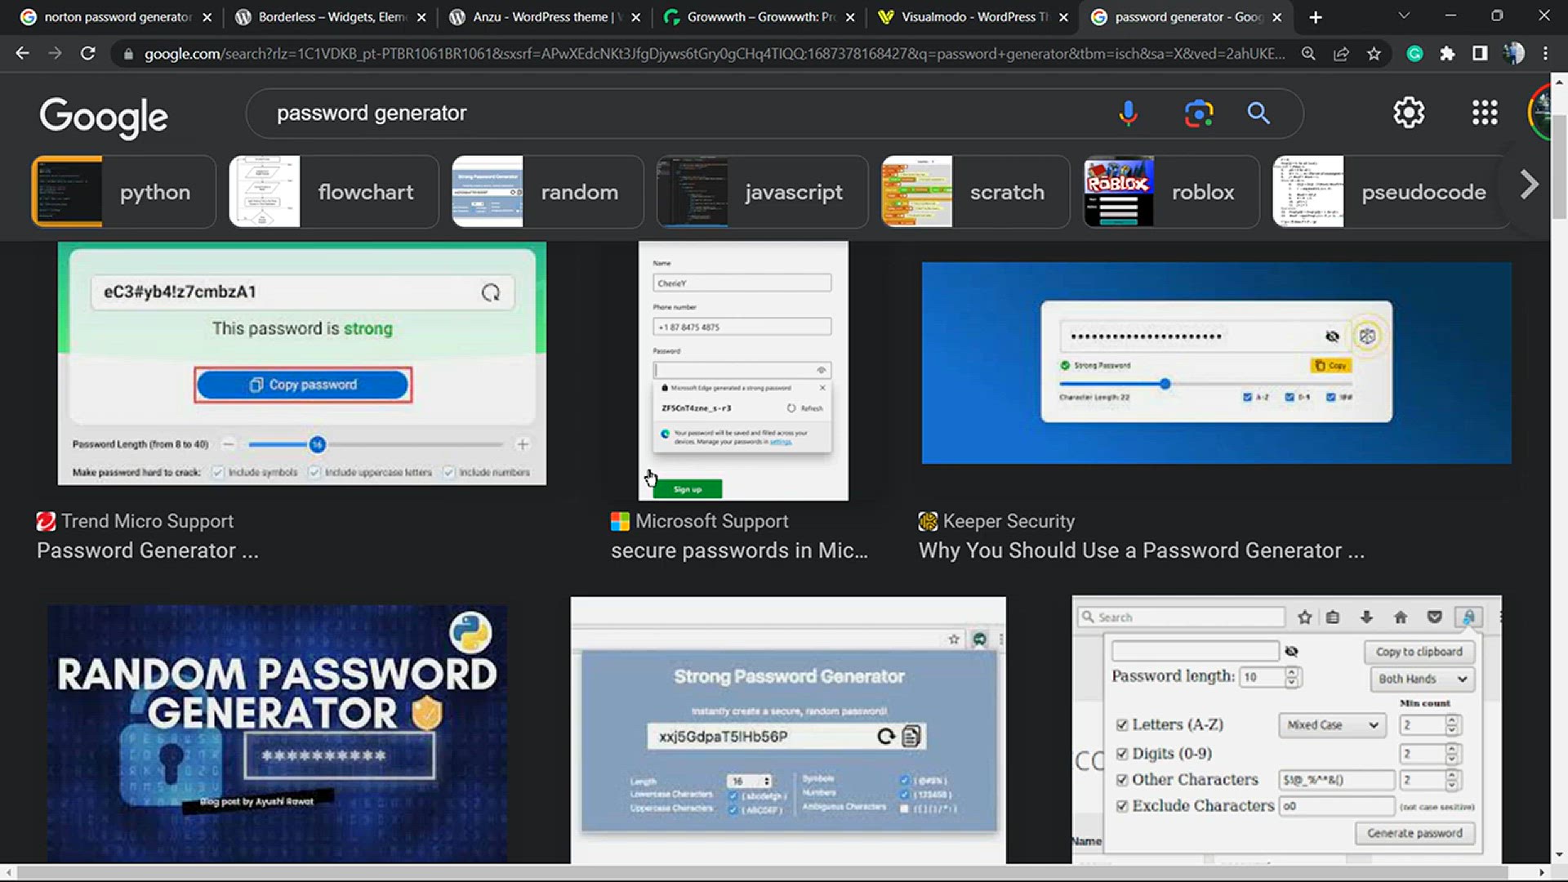Viewport: 1568px width, 882px height.
Task: Click the blue search magnifier icon
Action: coord(1258,113)
